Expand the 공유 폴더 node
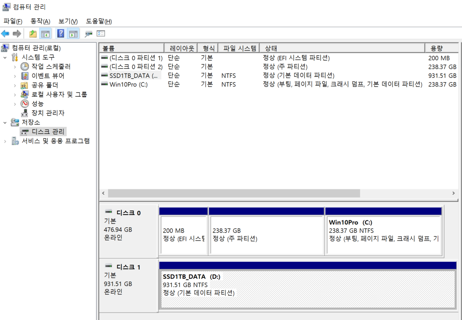Image resolution: width=462 pixels, height=320 pixels. click(15, 85)
